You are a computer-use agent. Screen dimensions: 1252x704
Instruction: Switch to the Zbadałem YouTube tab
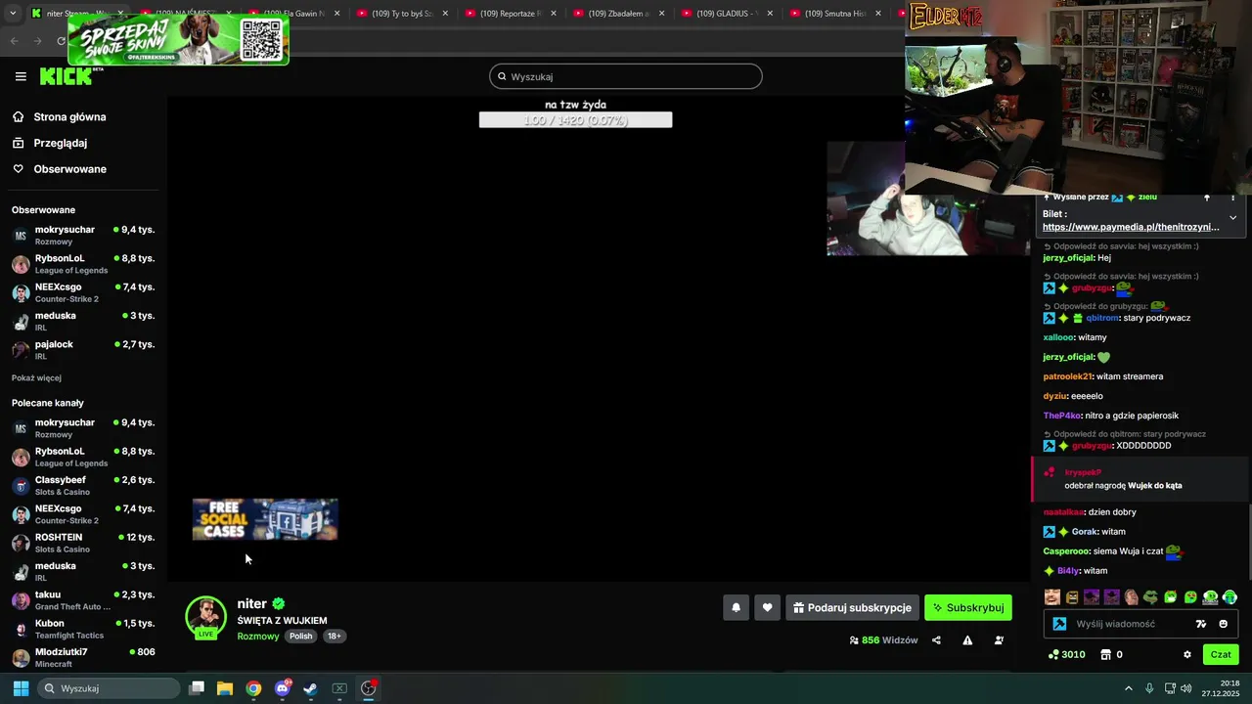click(619, 14)
